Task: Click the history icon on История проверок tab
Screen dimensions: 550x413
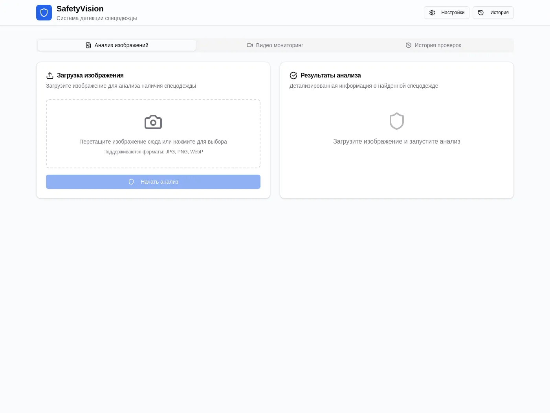Action: pyautogui.click(x=409, y=45)
